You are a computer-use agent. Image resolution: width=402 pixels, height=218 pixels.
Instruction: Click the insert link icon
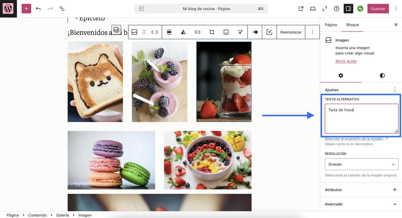pos(198,32)
